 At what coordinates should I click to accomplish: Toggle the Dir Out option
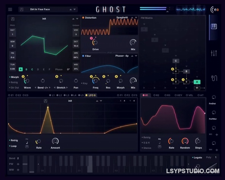point(14,88)
